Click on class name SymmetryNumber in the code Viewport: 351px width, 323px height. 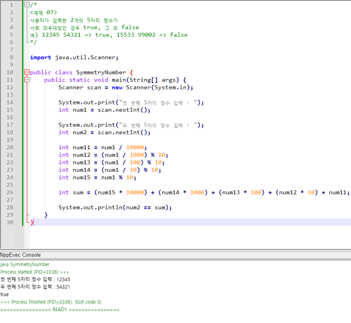(x=101, y=73)
